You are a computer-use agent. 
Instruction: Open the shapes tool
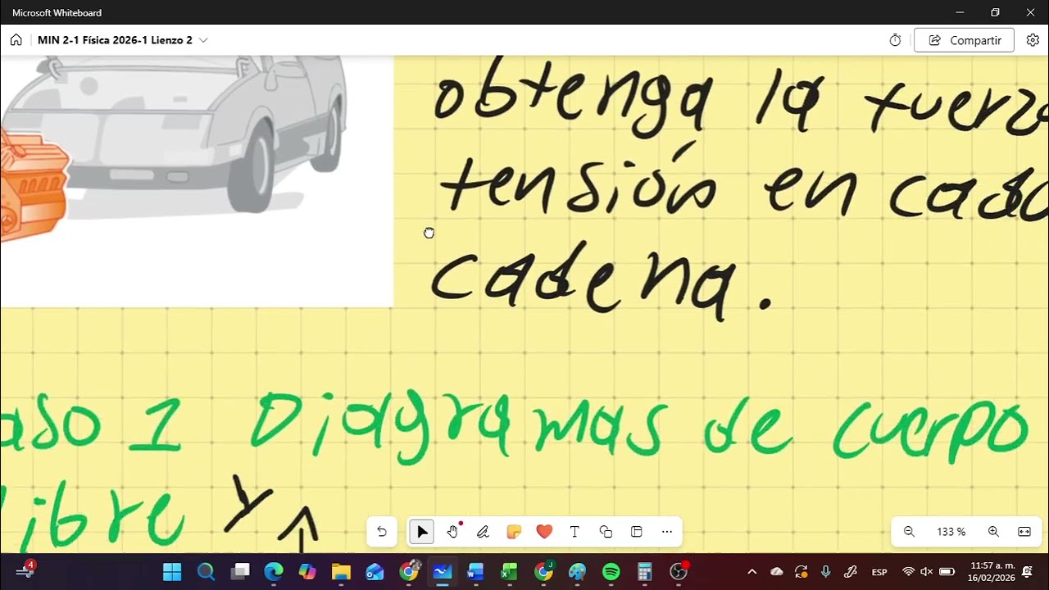(x=606, y=532)
